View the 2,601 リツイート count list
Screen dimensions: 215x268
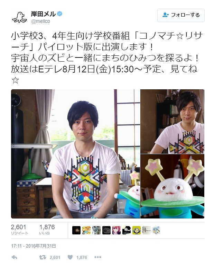[19, 230]
